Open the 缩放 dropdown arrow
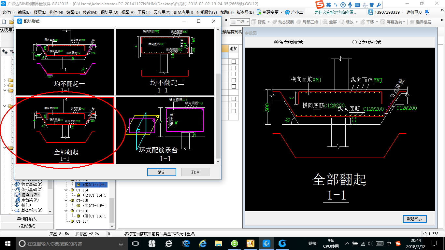Image resolution: width=445 pixels, height=250 pixels. pyautogui.click(x=357, y=22)
